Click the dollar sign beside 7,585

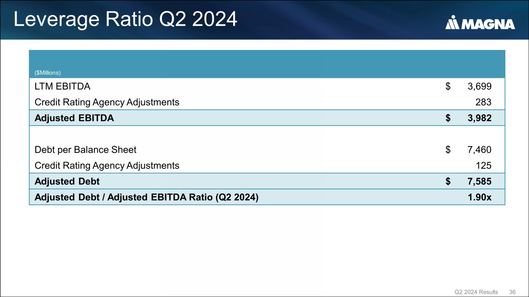click(448, 181)
